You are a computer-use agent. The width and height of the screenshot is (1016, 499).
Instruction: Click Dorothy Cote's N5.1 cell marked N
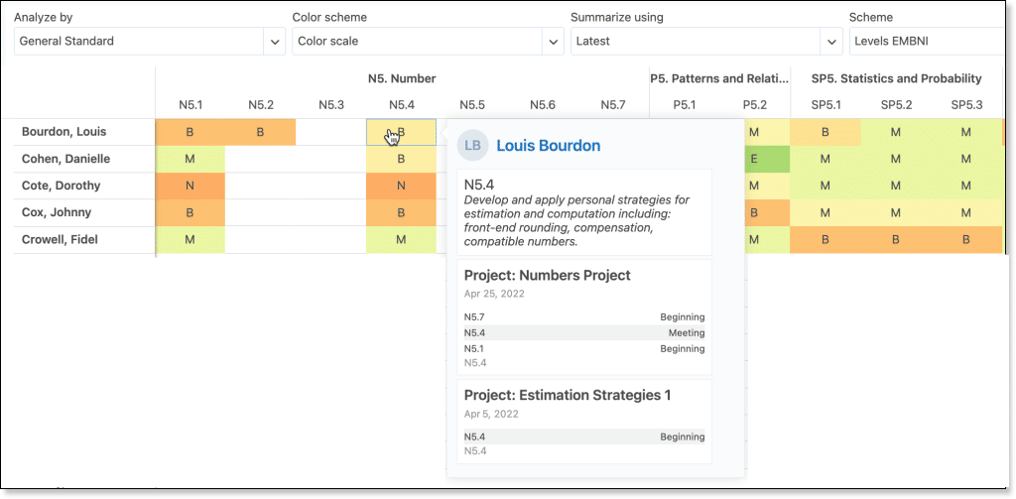point(190,186)
